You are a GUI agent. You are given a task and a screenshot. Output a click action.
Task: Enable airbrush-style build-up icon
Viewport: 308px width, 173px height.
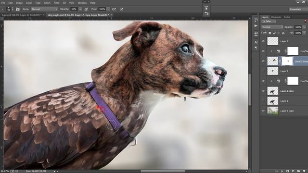coord(114,9)
